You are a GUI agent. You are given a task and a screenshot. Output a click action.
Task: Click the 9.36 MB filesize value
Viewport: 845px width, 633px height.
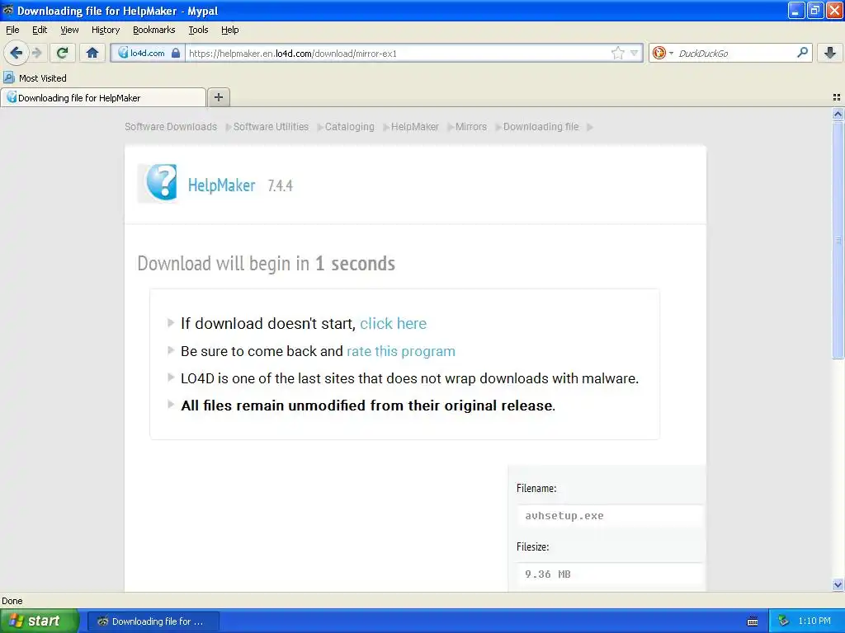point(548,574)
